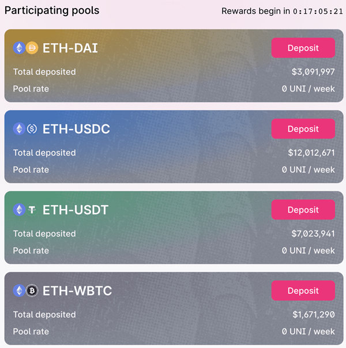The height and width of the screenshot is (348, 346).
Task: Click the $12,012,671 total deposited value
Action: click(311, 153)
